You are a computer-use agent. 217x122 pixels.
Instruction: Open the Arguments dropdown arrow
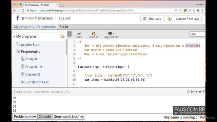coord(113,33)
